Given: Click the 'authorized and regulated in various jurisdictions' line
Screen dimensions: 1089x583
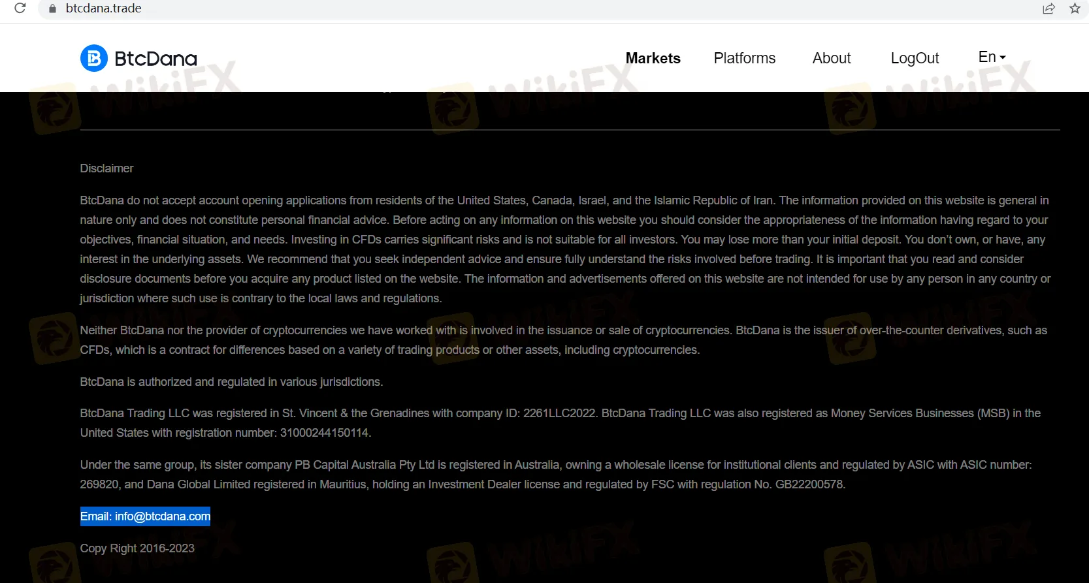Looking at the screenshot, I should [231, 382].
